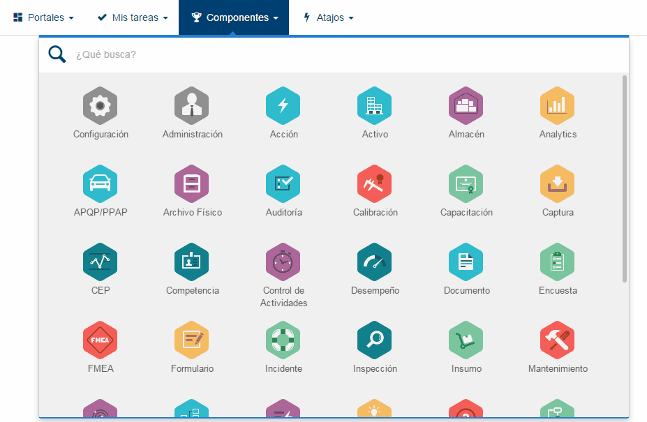The width and height of the screenshot is (647, 422).
Task: Open the Control de Actividades stopwatch icon
Action: 283,262
